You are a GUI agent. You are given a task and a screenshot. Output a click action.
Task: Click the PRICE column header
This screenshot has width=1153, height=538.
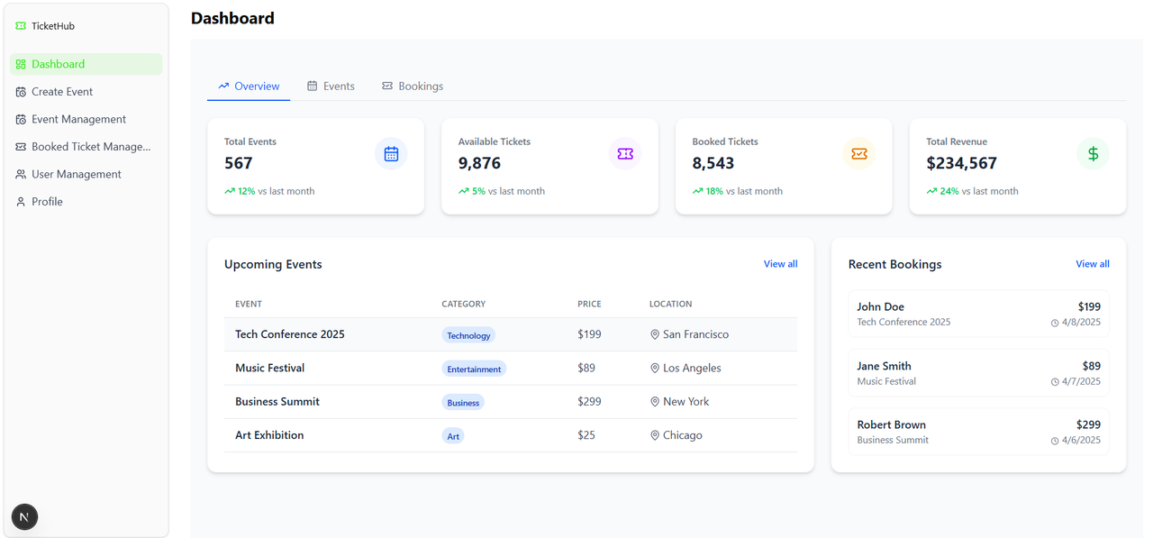[x=589, y=305]
